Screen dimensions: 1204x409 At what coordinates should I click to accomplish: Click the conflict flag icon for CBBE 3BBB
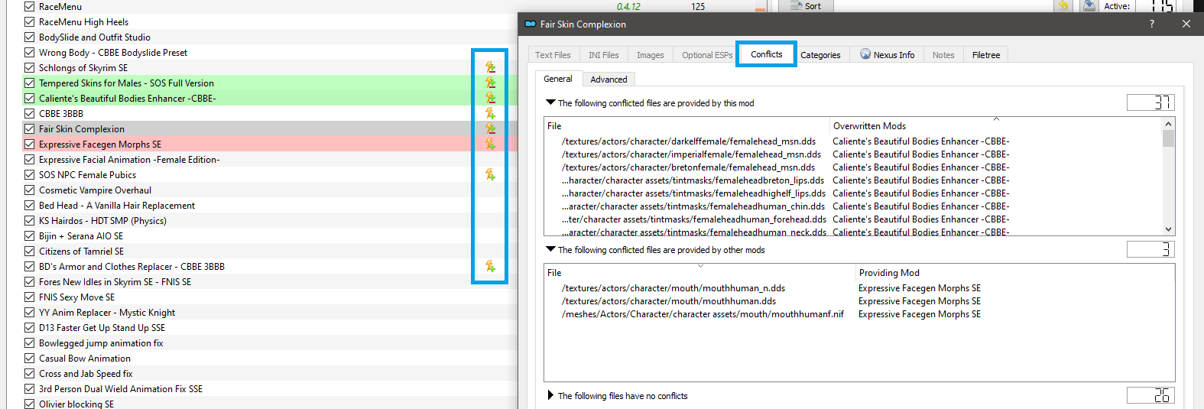coord(490,113)
